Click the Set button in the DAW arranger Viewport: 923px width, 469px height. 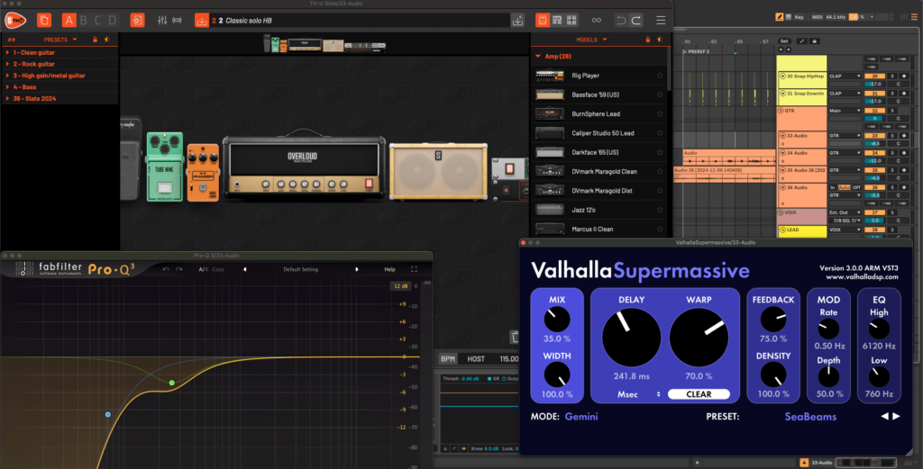coord(784,41)
